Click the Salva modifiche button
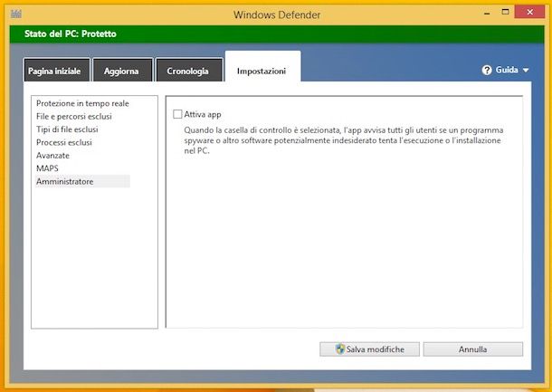 pos(369,349)
